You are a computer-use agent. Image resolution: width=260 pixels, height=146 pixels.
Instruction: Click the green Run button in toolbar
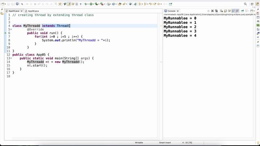pyautogui.click(x=91, y=4)
